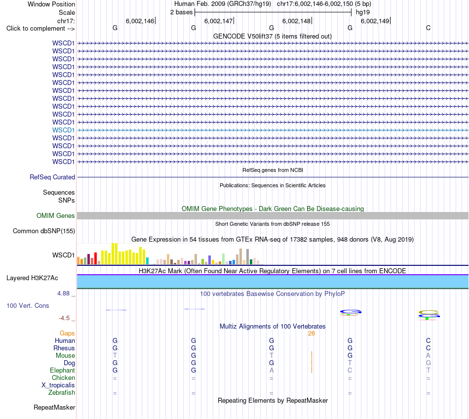Select the light-blue highlighted WSCD1 transcript label
The width and height of the screenshot is (469, 419).
[63, 130]
